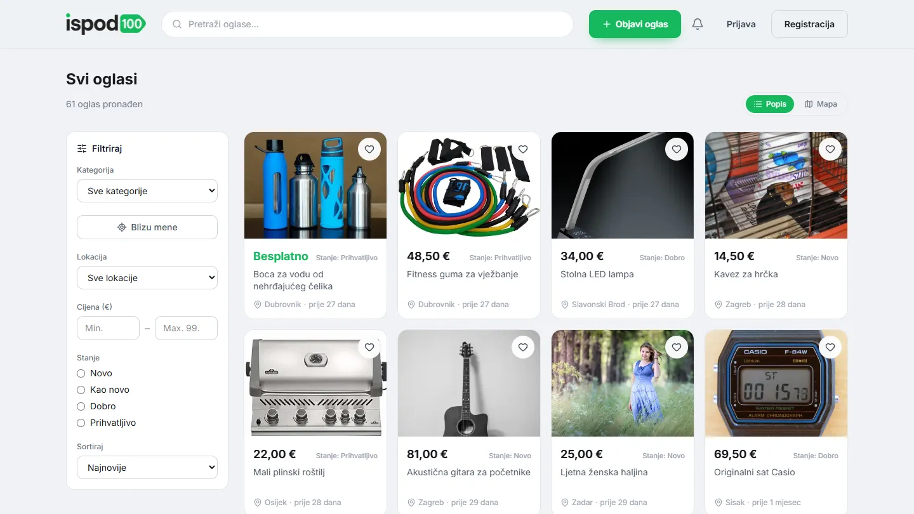914x514 pixels.
Task: Pick the Prihvatljivo condition radio button
Action: tap(81, 423)
